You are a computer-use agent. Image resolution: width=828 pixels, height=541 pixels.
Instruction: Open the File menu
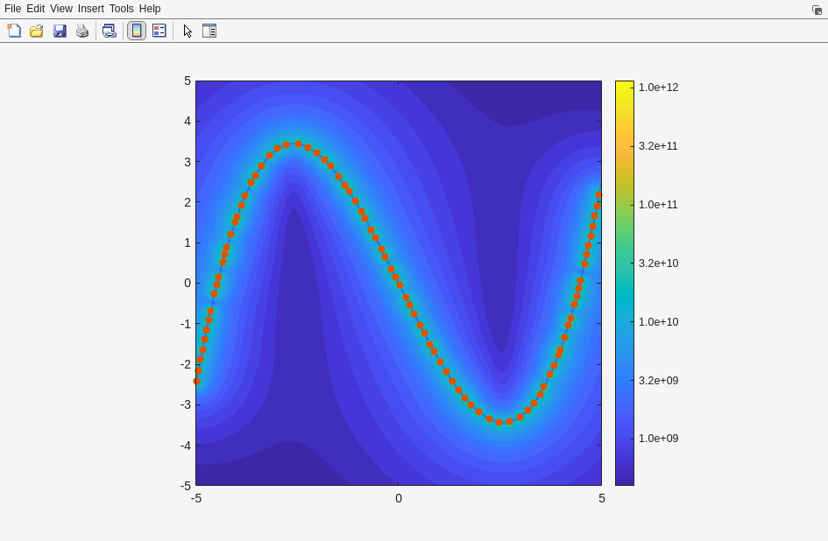tap(12, 9)
